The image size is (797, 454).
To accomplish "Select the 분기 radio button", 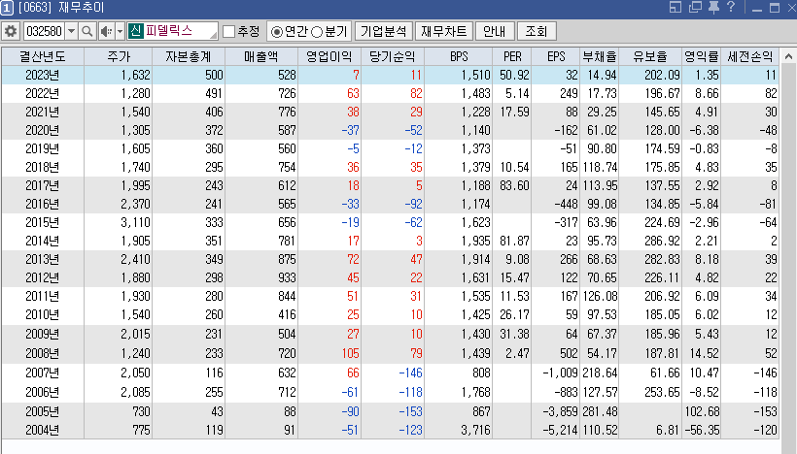I will (x=316, y=32).
